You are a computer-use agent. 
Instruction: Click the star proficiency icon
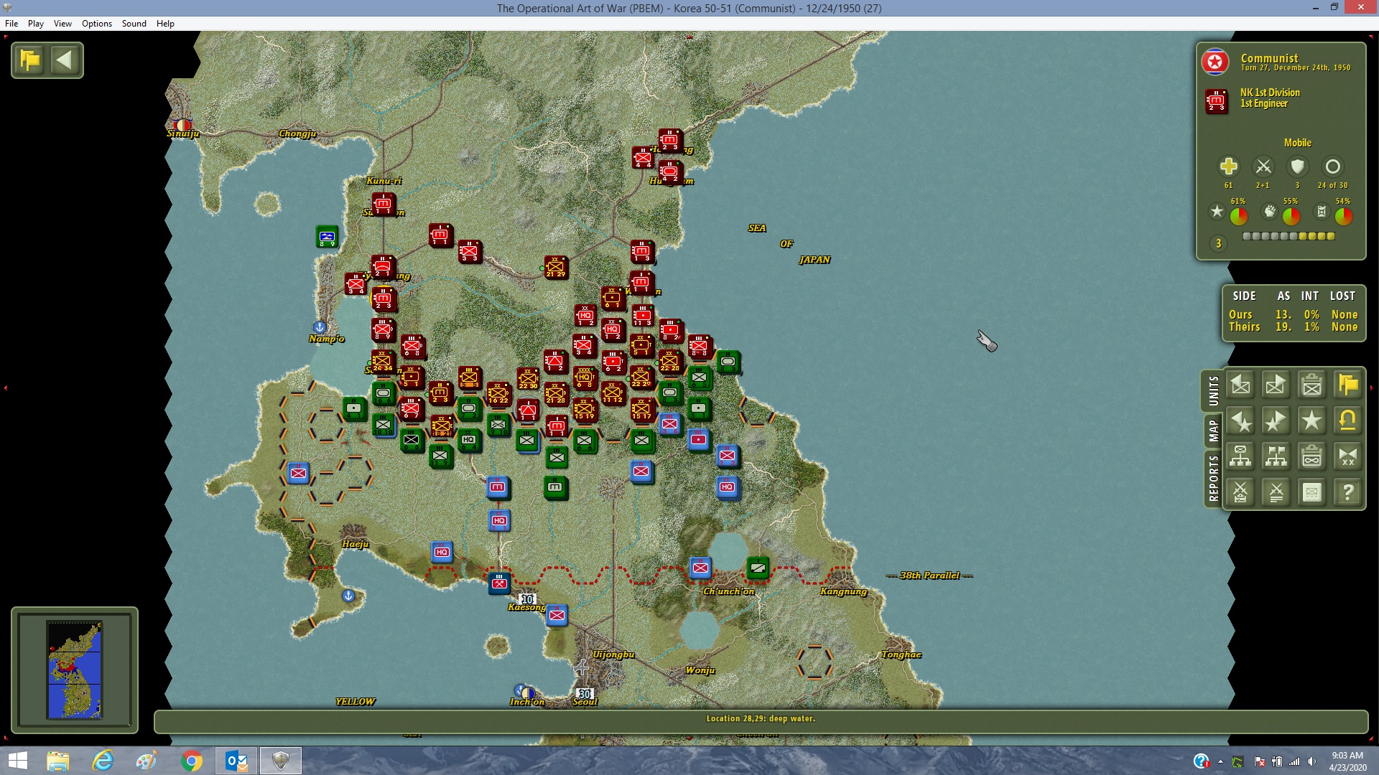(1217, 211)
